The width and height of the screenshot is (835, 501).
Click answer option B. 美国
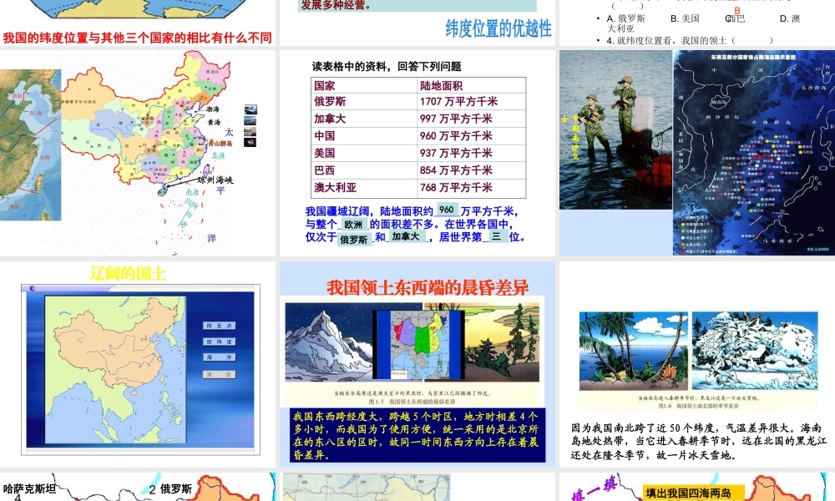click(685, 18)
